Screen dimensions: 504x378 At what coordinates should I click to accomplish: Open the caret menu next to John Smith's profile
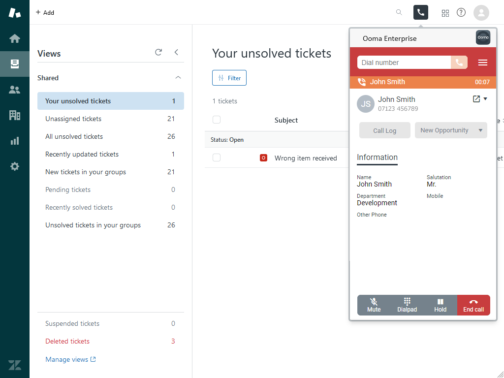pos(485,98)
